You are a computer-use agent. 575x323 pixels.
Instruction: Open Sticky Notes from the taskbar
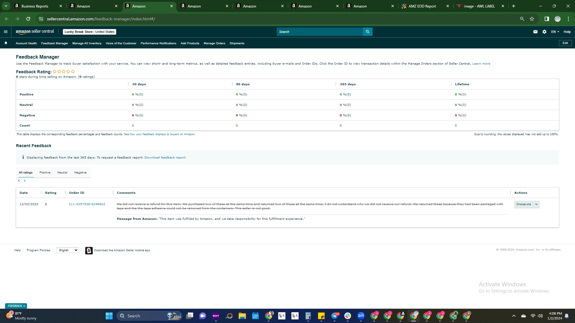[321, 316]
